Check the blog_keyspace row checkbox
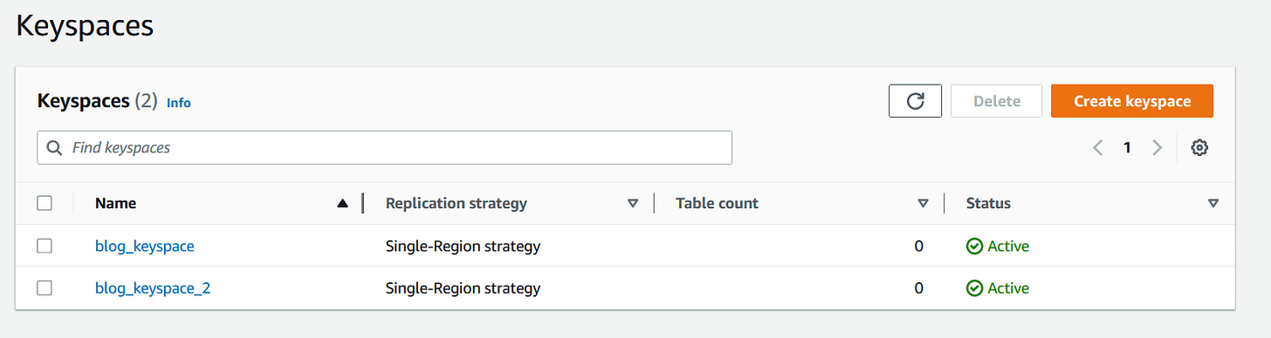 click(x=45, y=247)
